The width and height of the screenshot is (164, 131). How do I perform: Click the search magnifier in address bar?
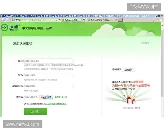pos(57,20)
